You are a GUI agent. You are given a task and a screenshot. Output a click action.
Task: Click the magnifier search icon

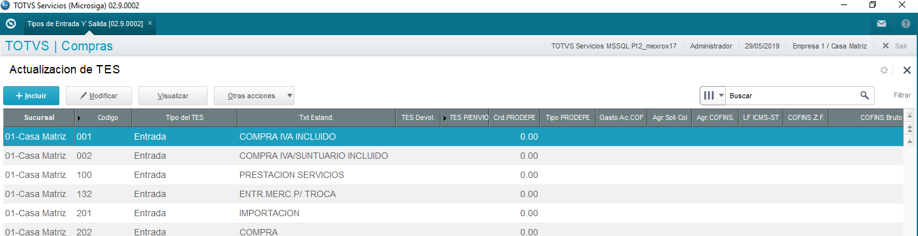click(864, 95)
